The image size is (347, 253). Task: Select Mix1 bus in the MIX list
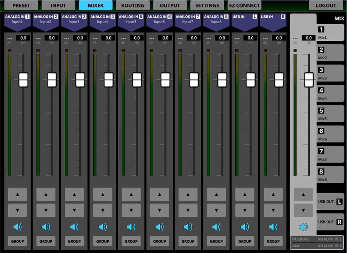coord(330,33)
